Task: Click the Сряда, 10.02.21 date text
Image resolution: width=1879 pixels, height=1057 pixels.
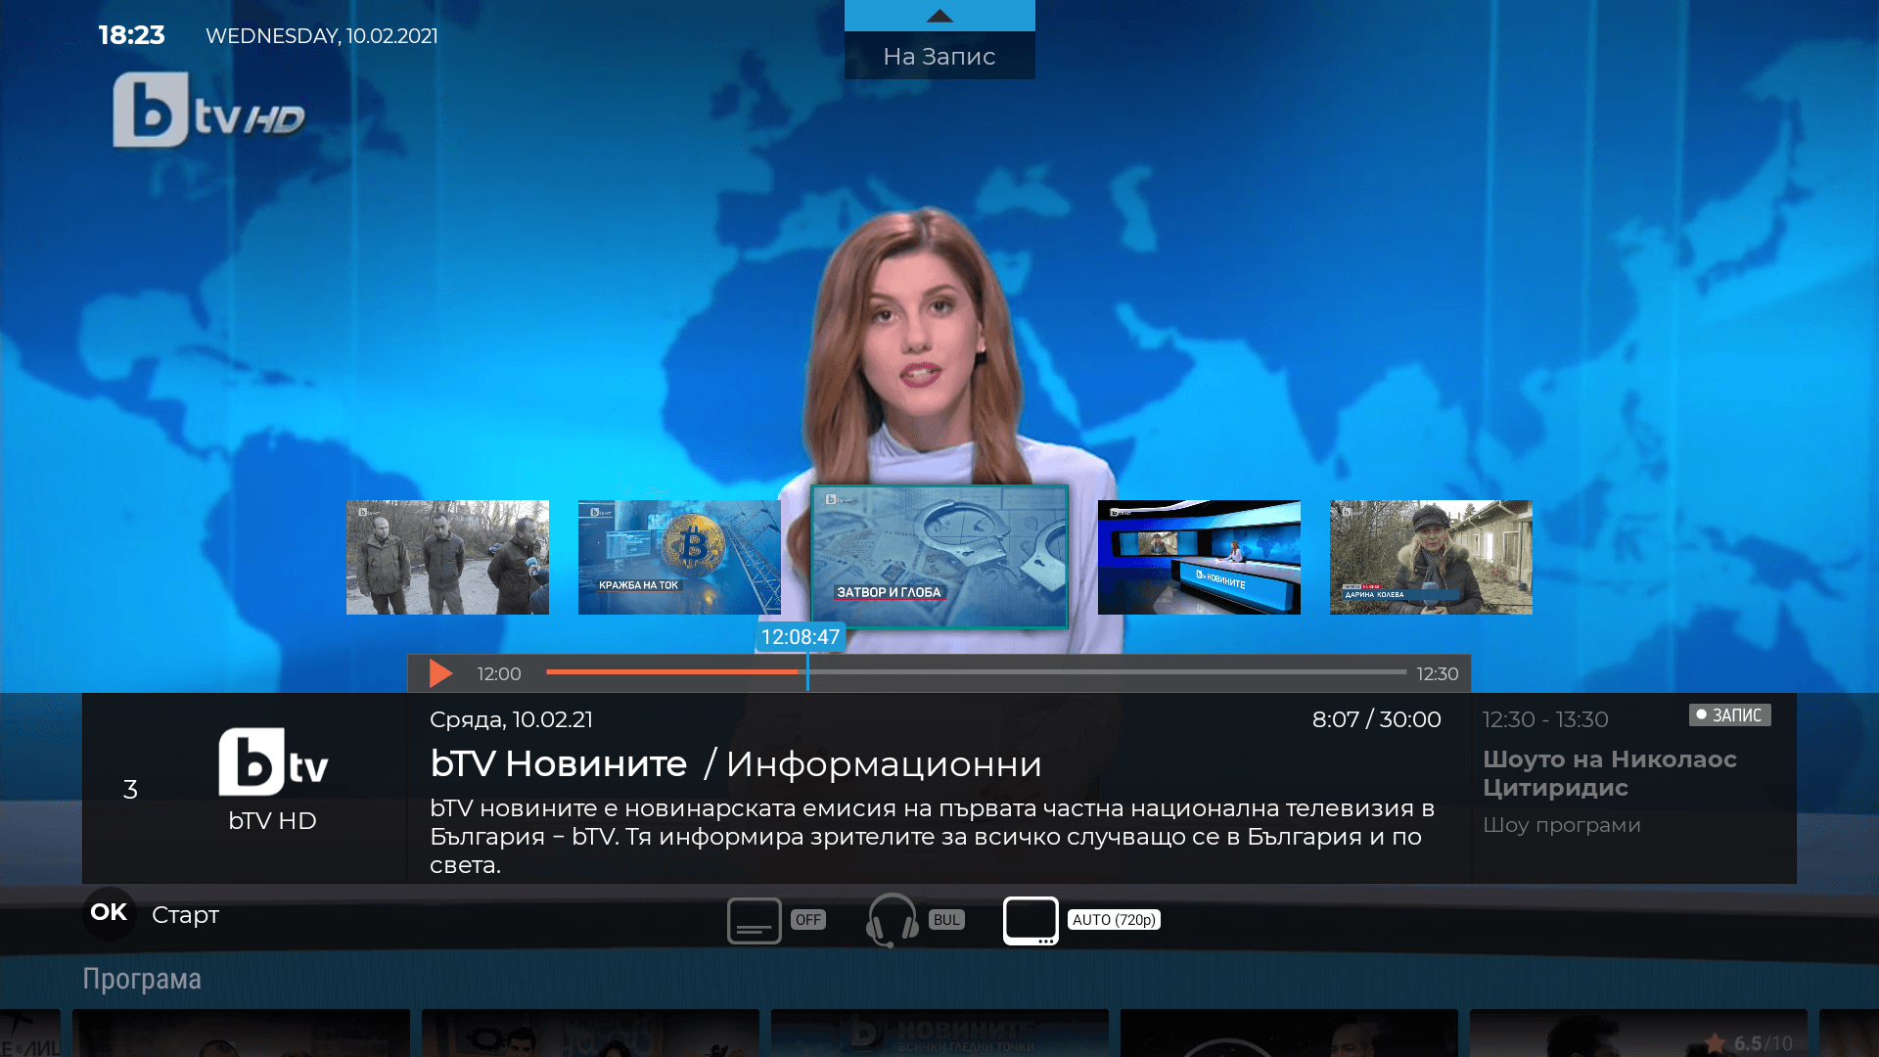Action: point(511,719)
